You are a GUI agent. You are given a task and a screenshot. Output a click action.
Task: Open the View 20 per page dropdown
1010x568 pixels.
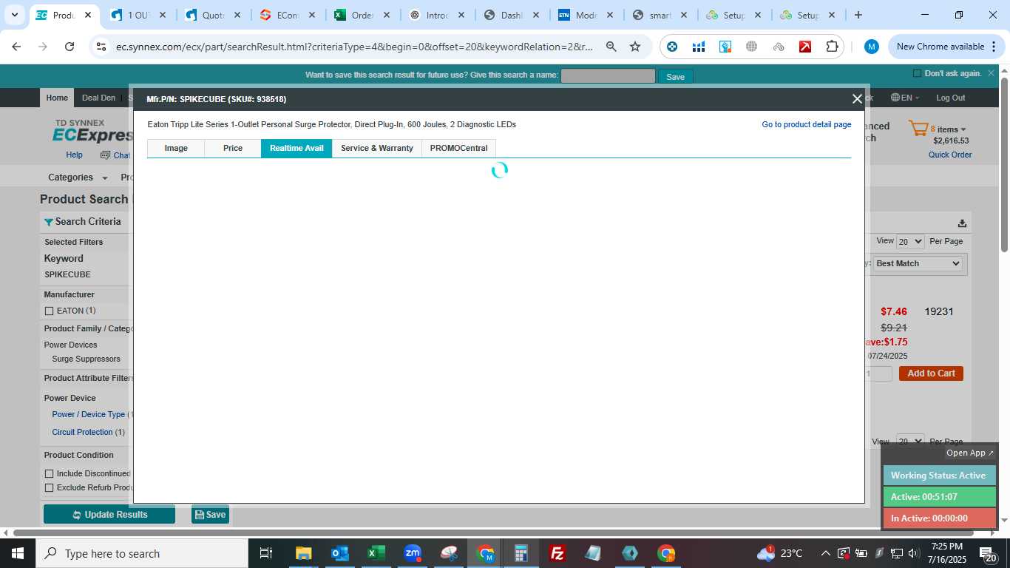click(910, 241)
